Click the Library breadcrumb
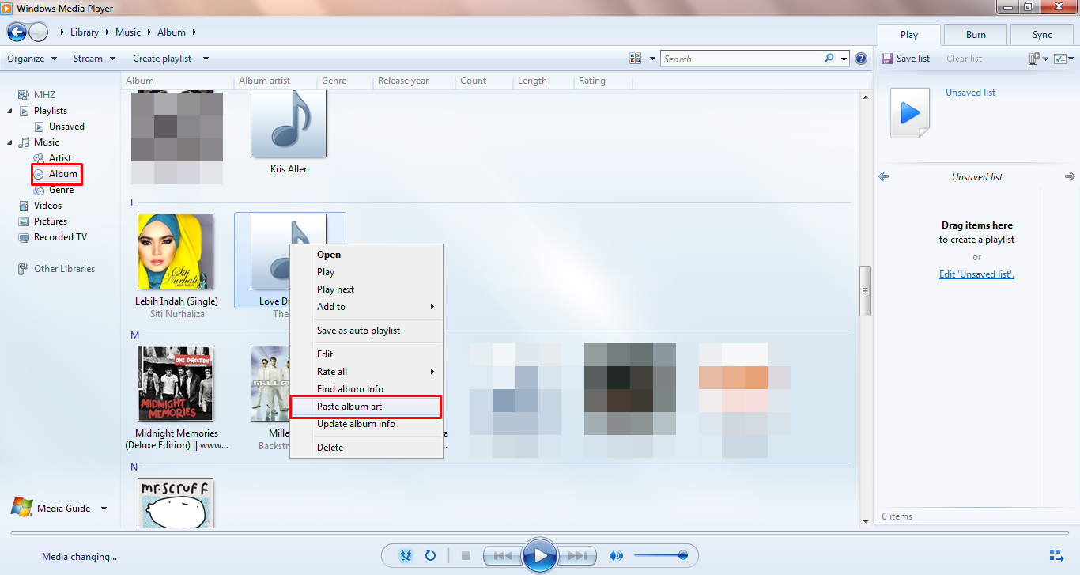1080x575 pixels. coord(85,32)
